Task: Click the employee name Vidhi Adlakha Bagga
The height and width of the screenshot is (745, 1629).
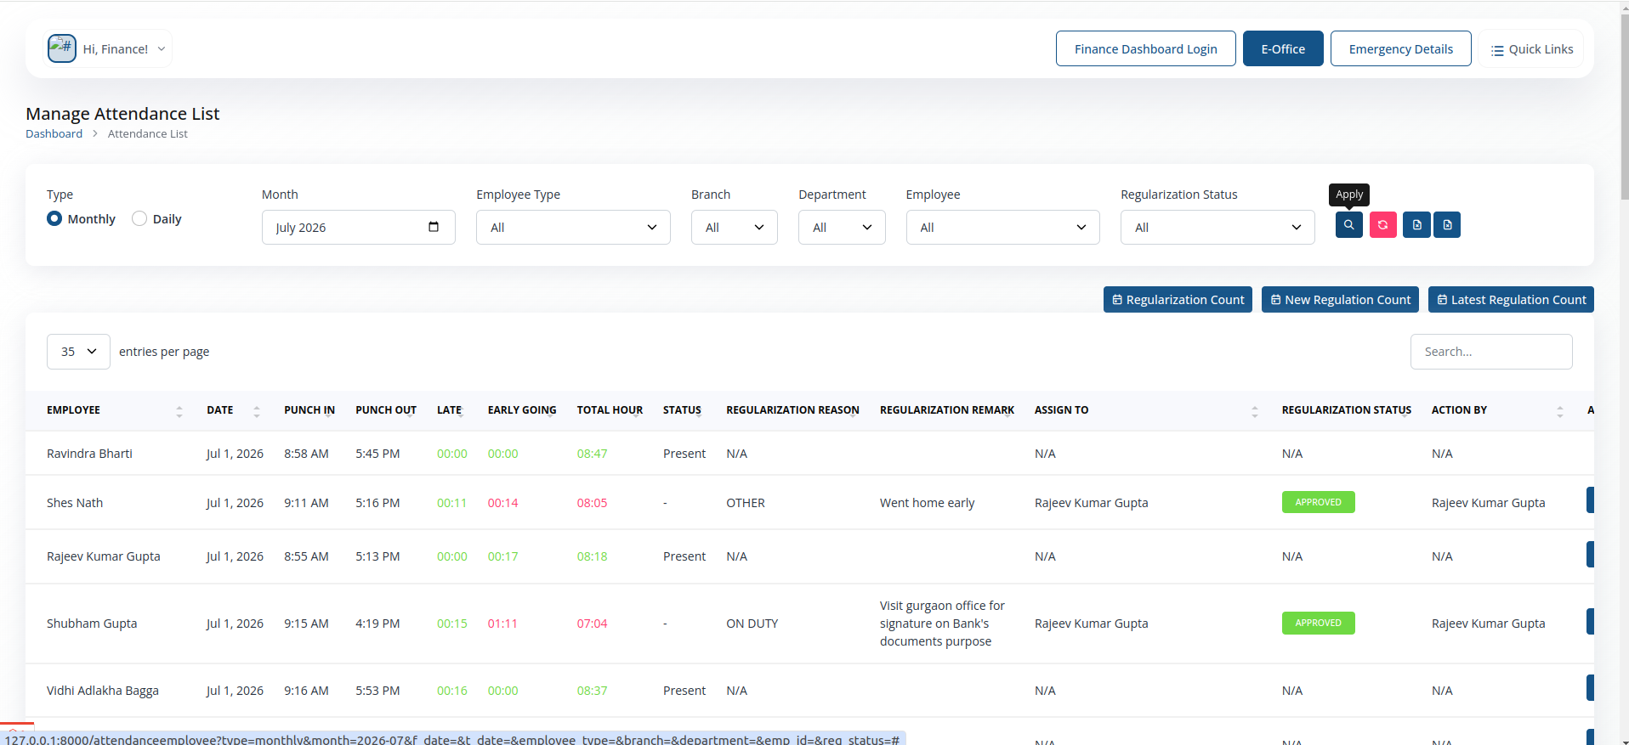Action: [x=103, y=691]
